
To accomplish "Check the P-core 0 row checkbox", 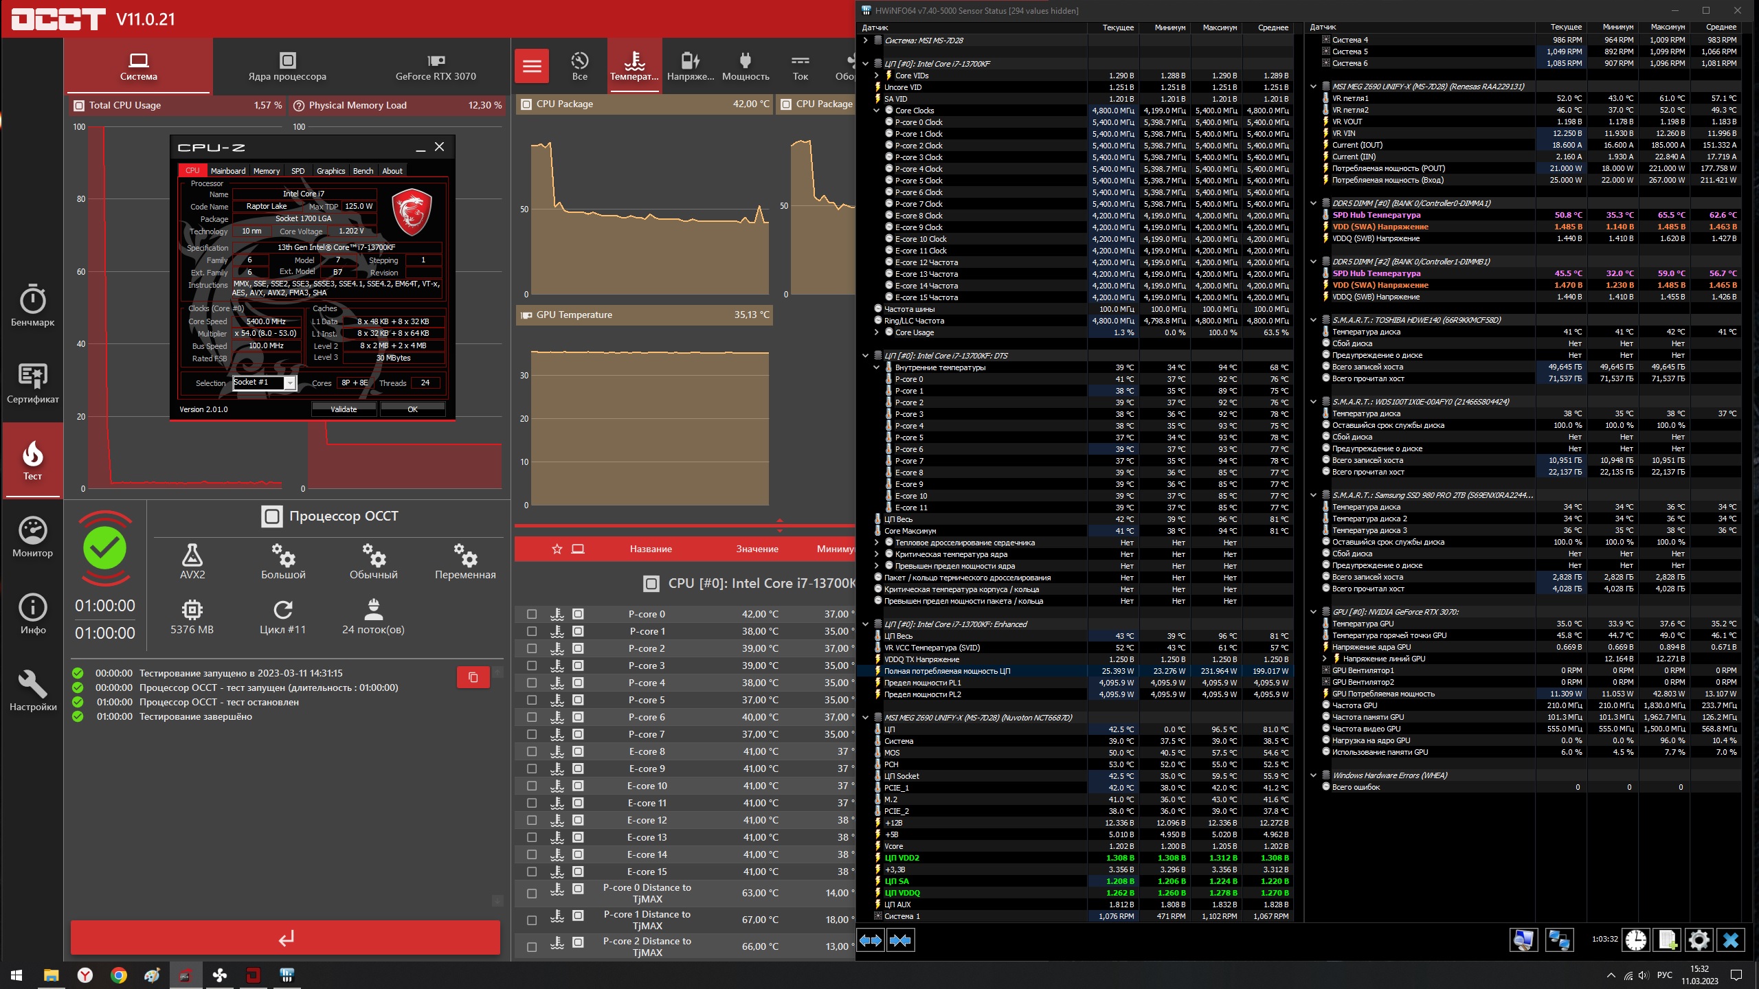I will [x=532, y=614].
